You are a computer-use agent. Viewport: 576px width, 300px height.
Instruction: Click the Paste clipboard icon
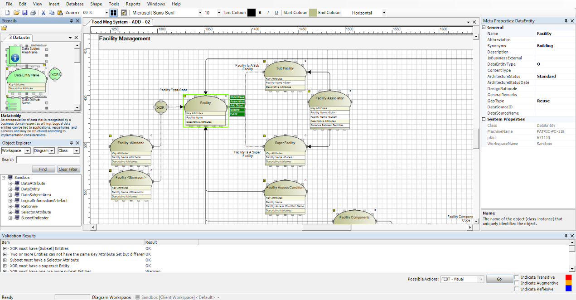(x=59, y=13)
